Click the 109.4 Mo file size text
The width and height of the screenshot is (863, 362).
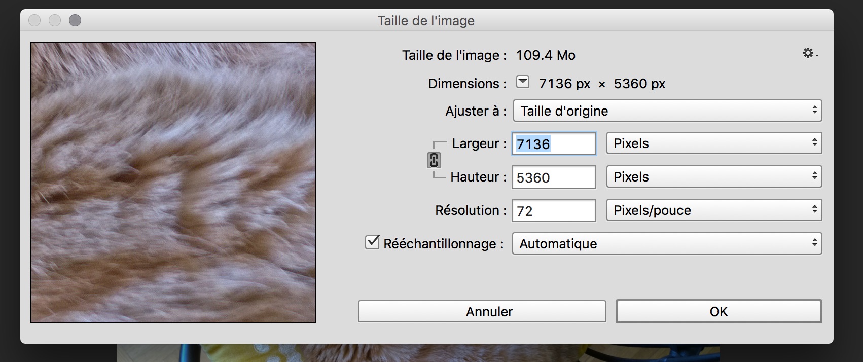tap(546, 55)
